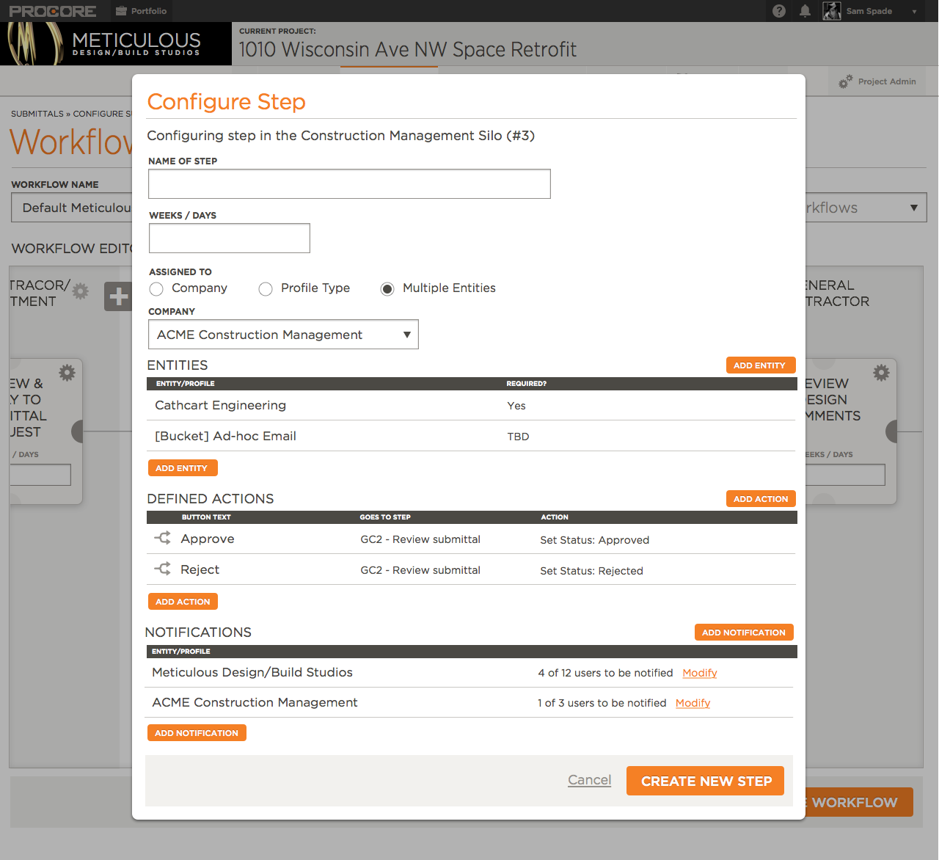Click Add Action button below the actions table
This screenshot has height=860, width=939.
[x=183, y=601]
